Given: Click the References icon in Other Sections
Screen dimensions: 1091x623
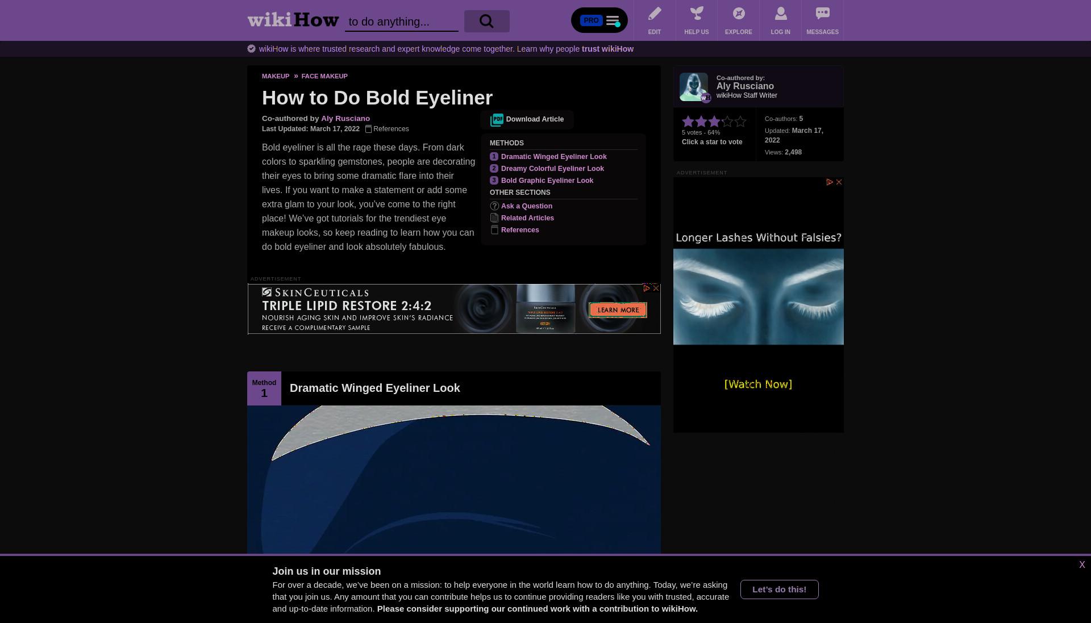Looking at the screenshot, I should tap(494, 230).
